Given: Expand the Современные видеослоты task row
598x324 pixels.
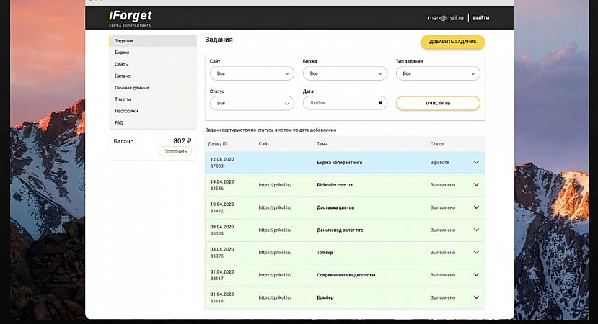Looking at the screenshot, I should (476, 275).
